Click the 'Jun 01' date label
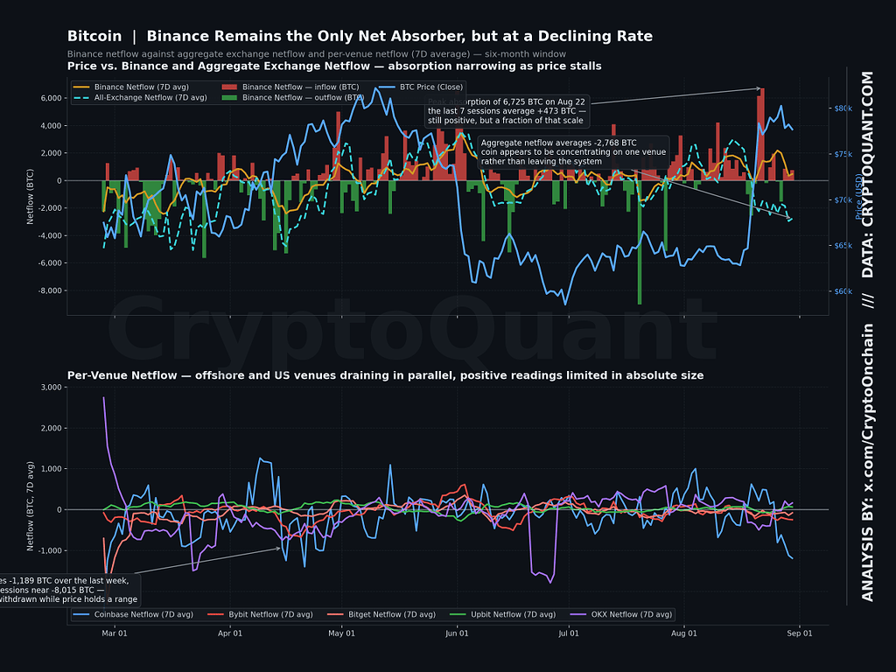The width and height of the screenshot is (896, 672). point(457,633)
